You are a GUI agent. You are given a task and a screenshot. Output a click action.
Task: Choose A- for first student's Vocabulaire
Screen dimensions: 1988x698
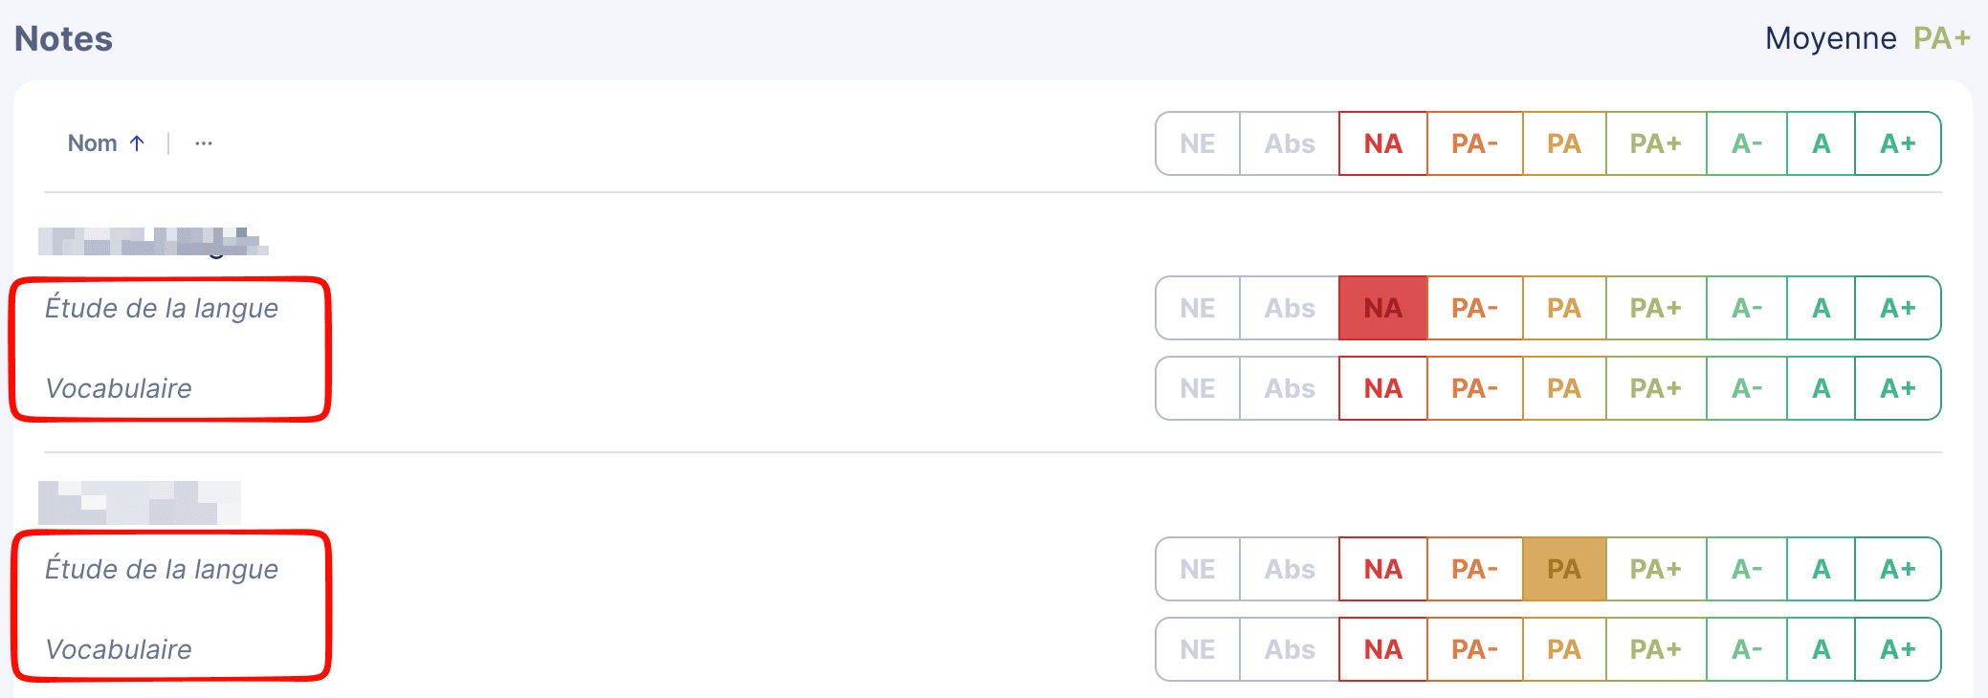pos(1746,388)
